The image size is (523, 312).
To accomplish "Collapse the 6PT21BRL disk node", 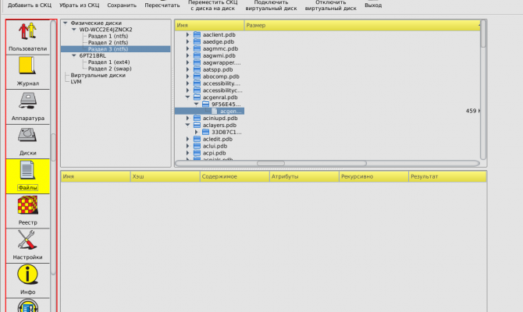I will click(74, 55).
